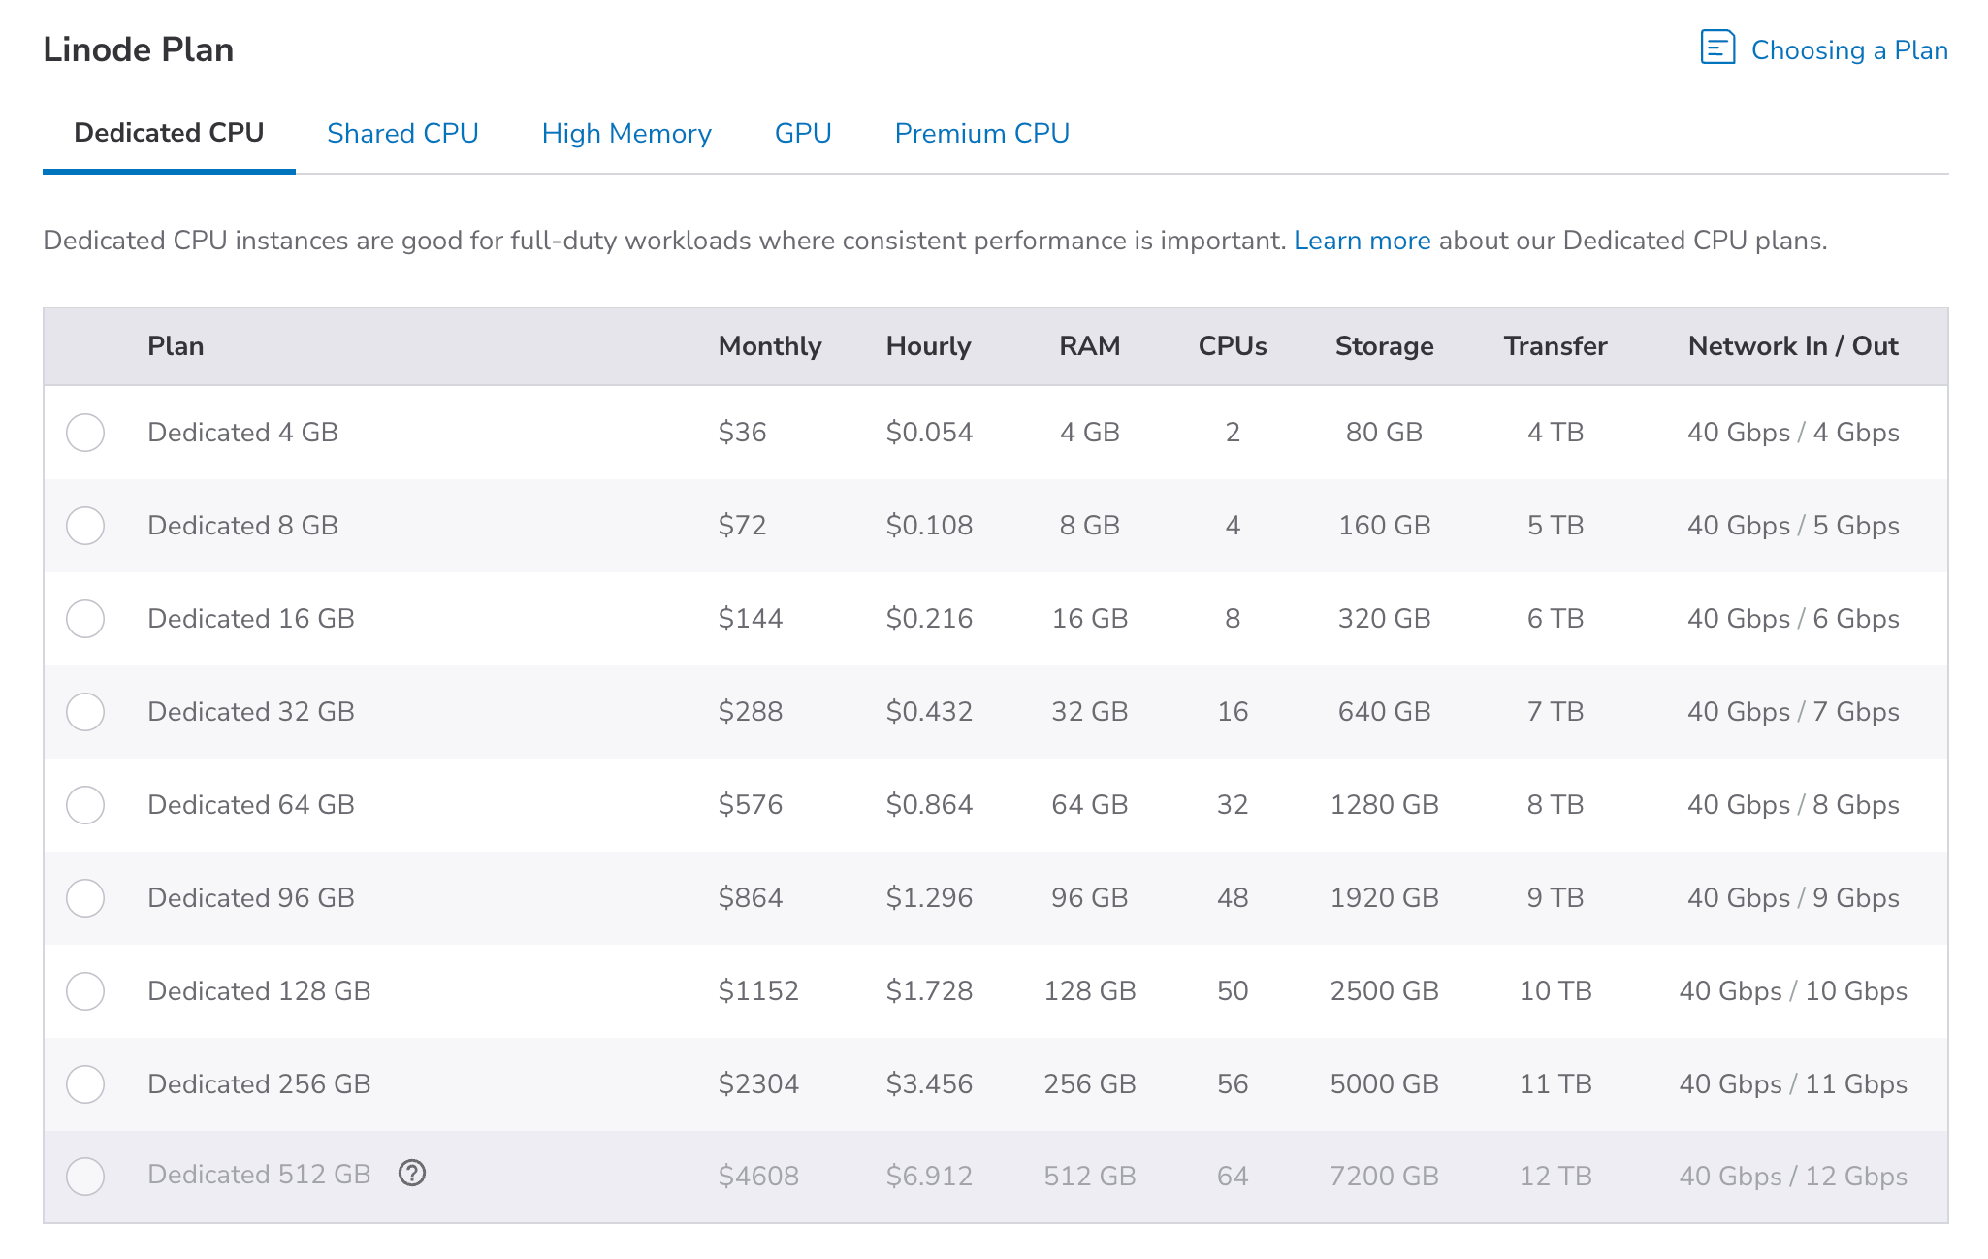Select the Dedicated 4 GB plan radio

(x=85, y=433)
